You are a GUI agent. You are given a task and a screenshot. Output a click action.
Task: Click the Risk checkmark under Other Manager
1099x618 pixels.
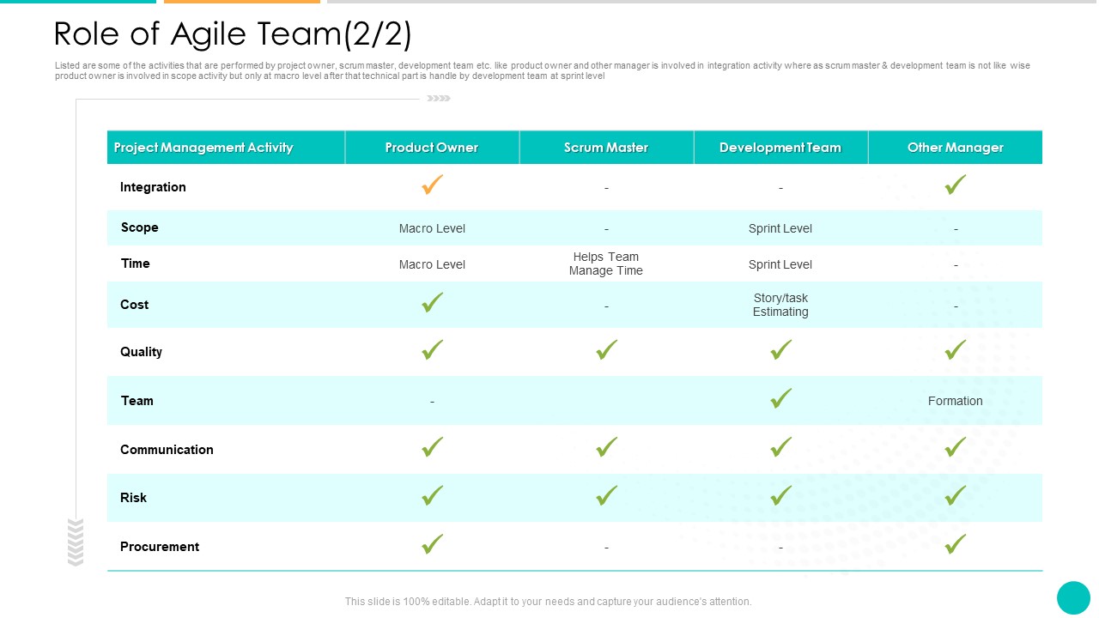(x=956, y=495)
